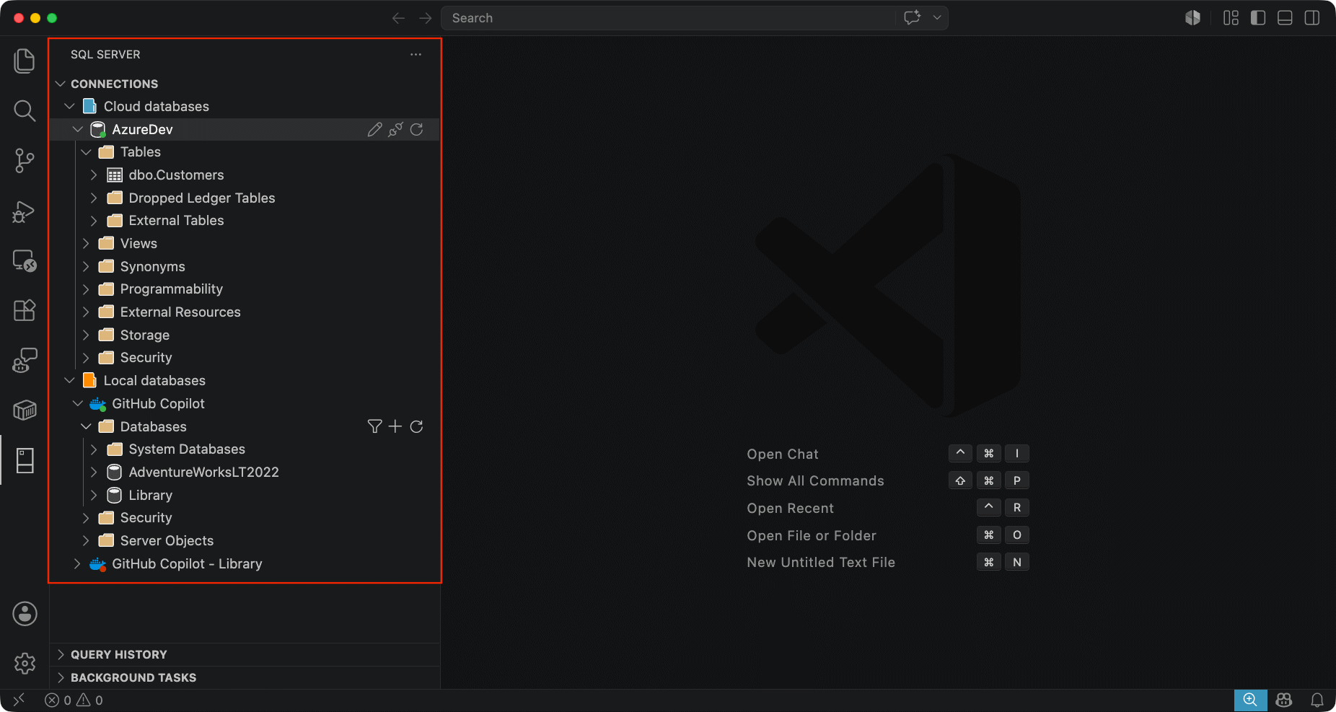Viewport: 1336px width, 712px height.
Task: Open the Search view in activity bar
Action: [x=25, y=110]
